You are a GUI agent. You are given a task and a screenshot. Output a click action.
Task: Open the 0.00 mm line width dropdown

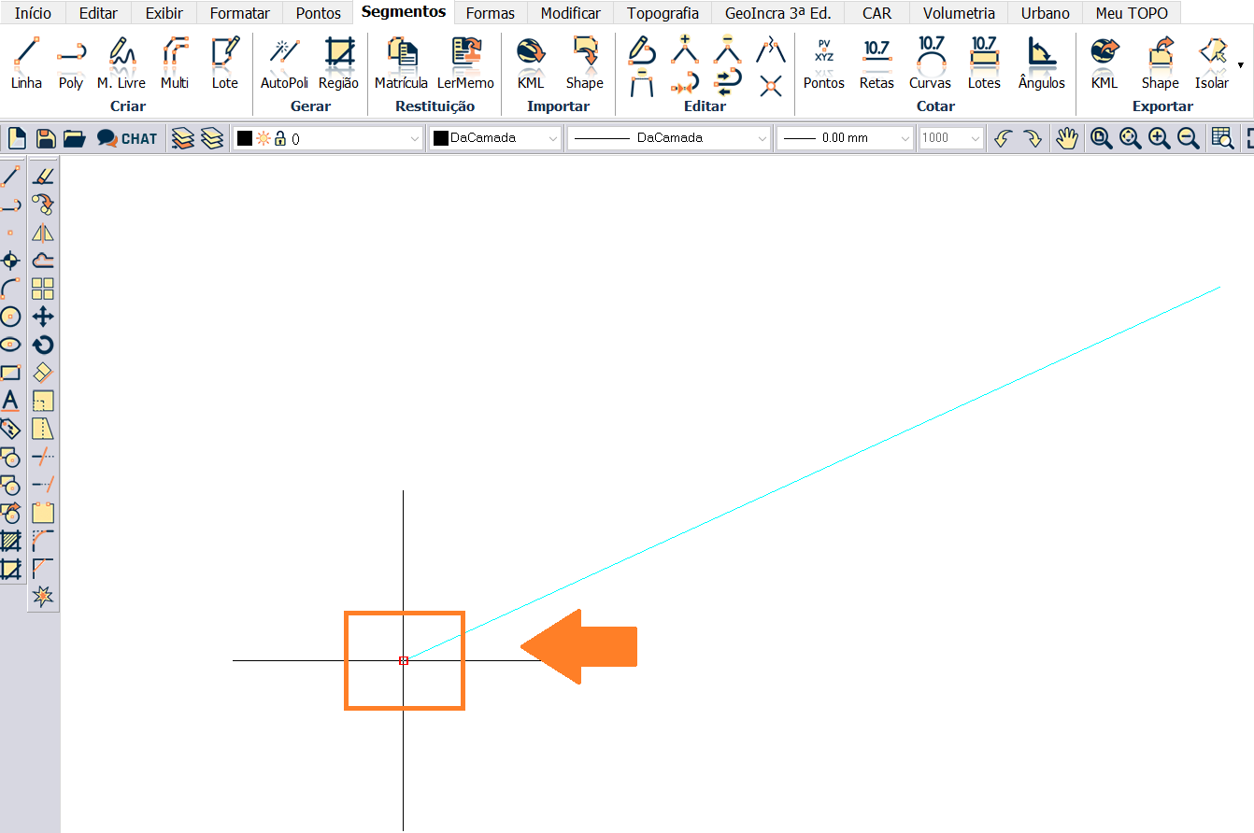904,138
